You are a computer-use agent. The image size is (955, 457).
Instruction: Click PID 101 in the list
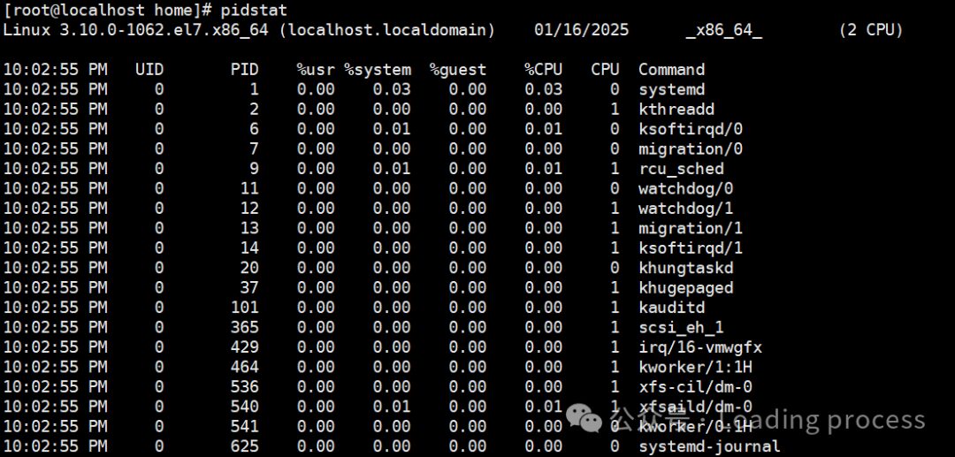point(244,308)
